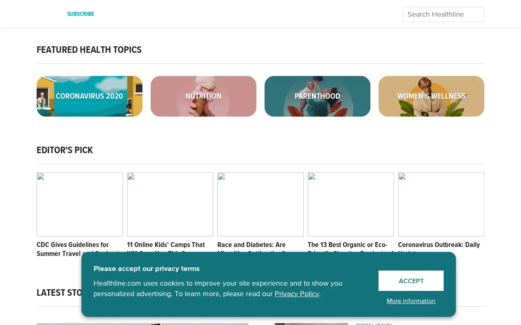Read the Race and Diabetes article headline
The height and width of the screenshot is (325, 521).
point(252,246)
